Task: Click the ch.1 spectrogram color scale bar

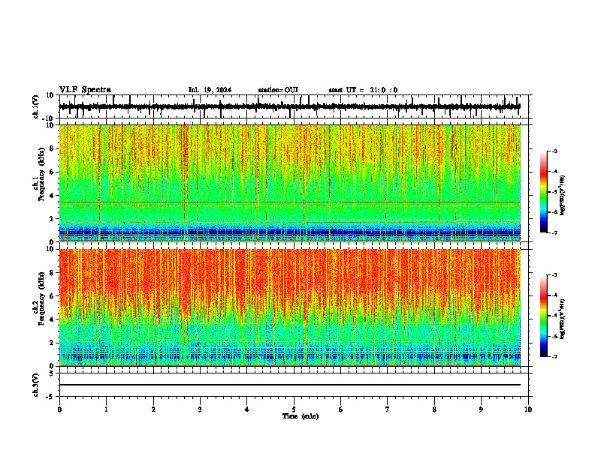Action: pos(544,192)
